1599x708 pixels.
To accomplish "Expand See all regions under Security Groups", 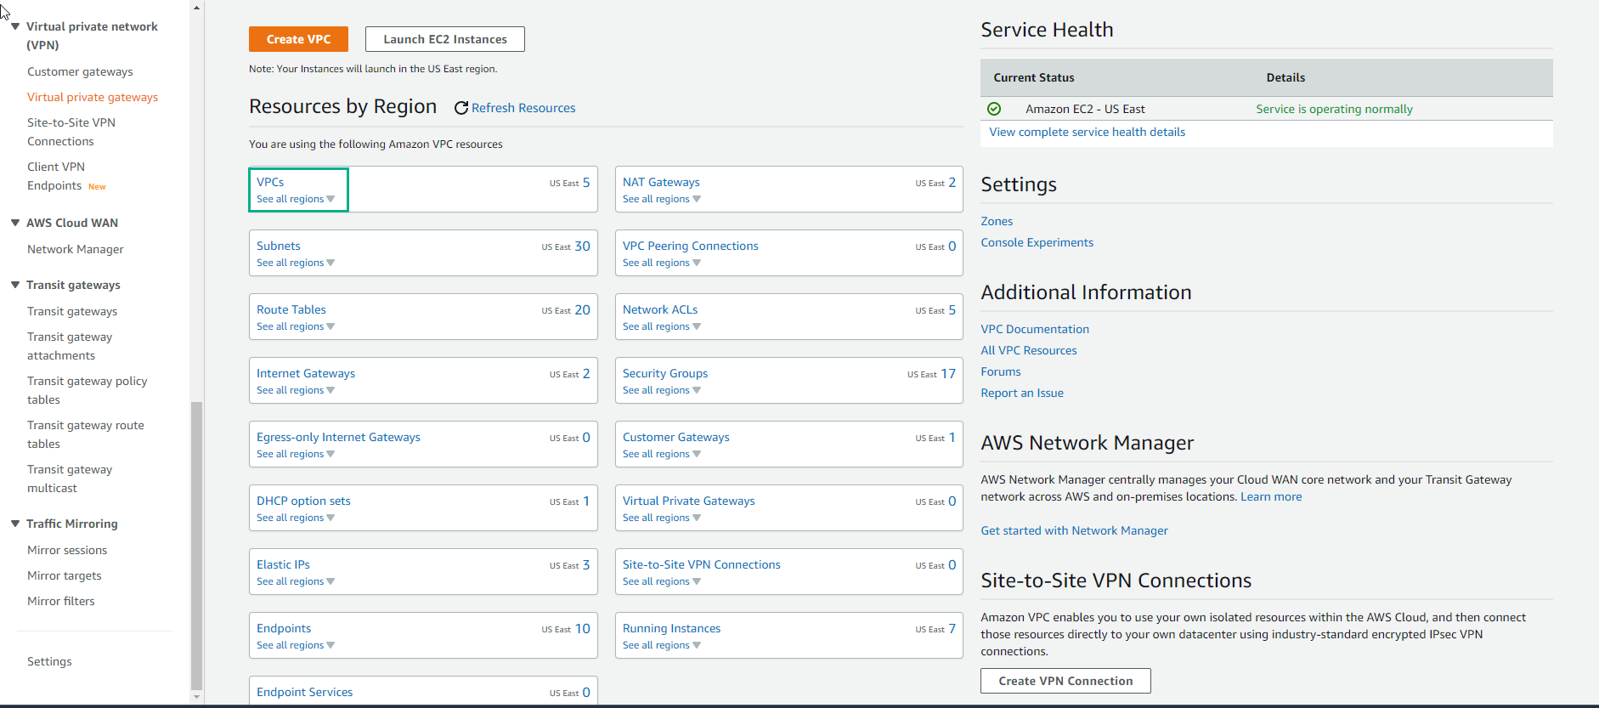I will [x=662, y=390].
